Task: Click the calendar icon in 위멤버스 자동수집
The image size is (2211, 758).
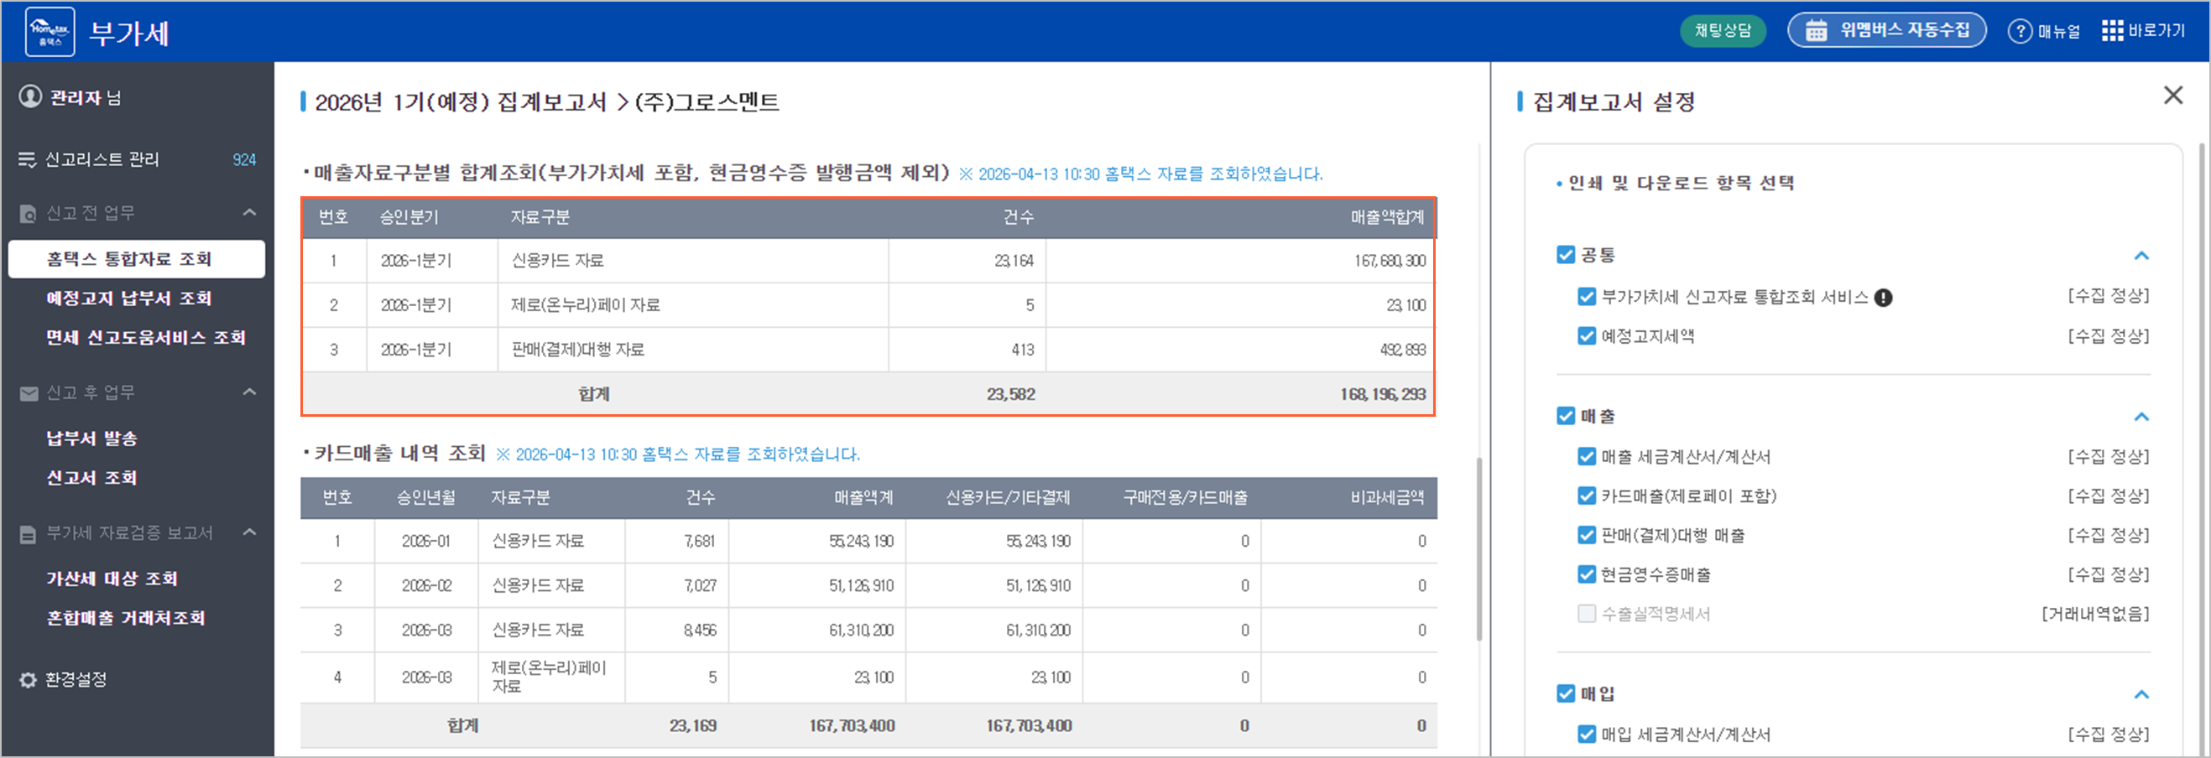Action: tap(1816, 31)
